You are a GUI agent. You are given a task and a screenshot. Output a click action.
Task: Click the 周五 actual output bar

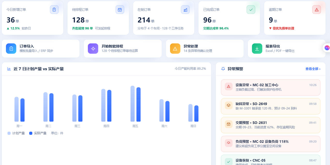(x=139, y=104)
